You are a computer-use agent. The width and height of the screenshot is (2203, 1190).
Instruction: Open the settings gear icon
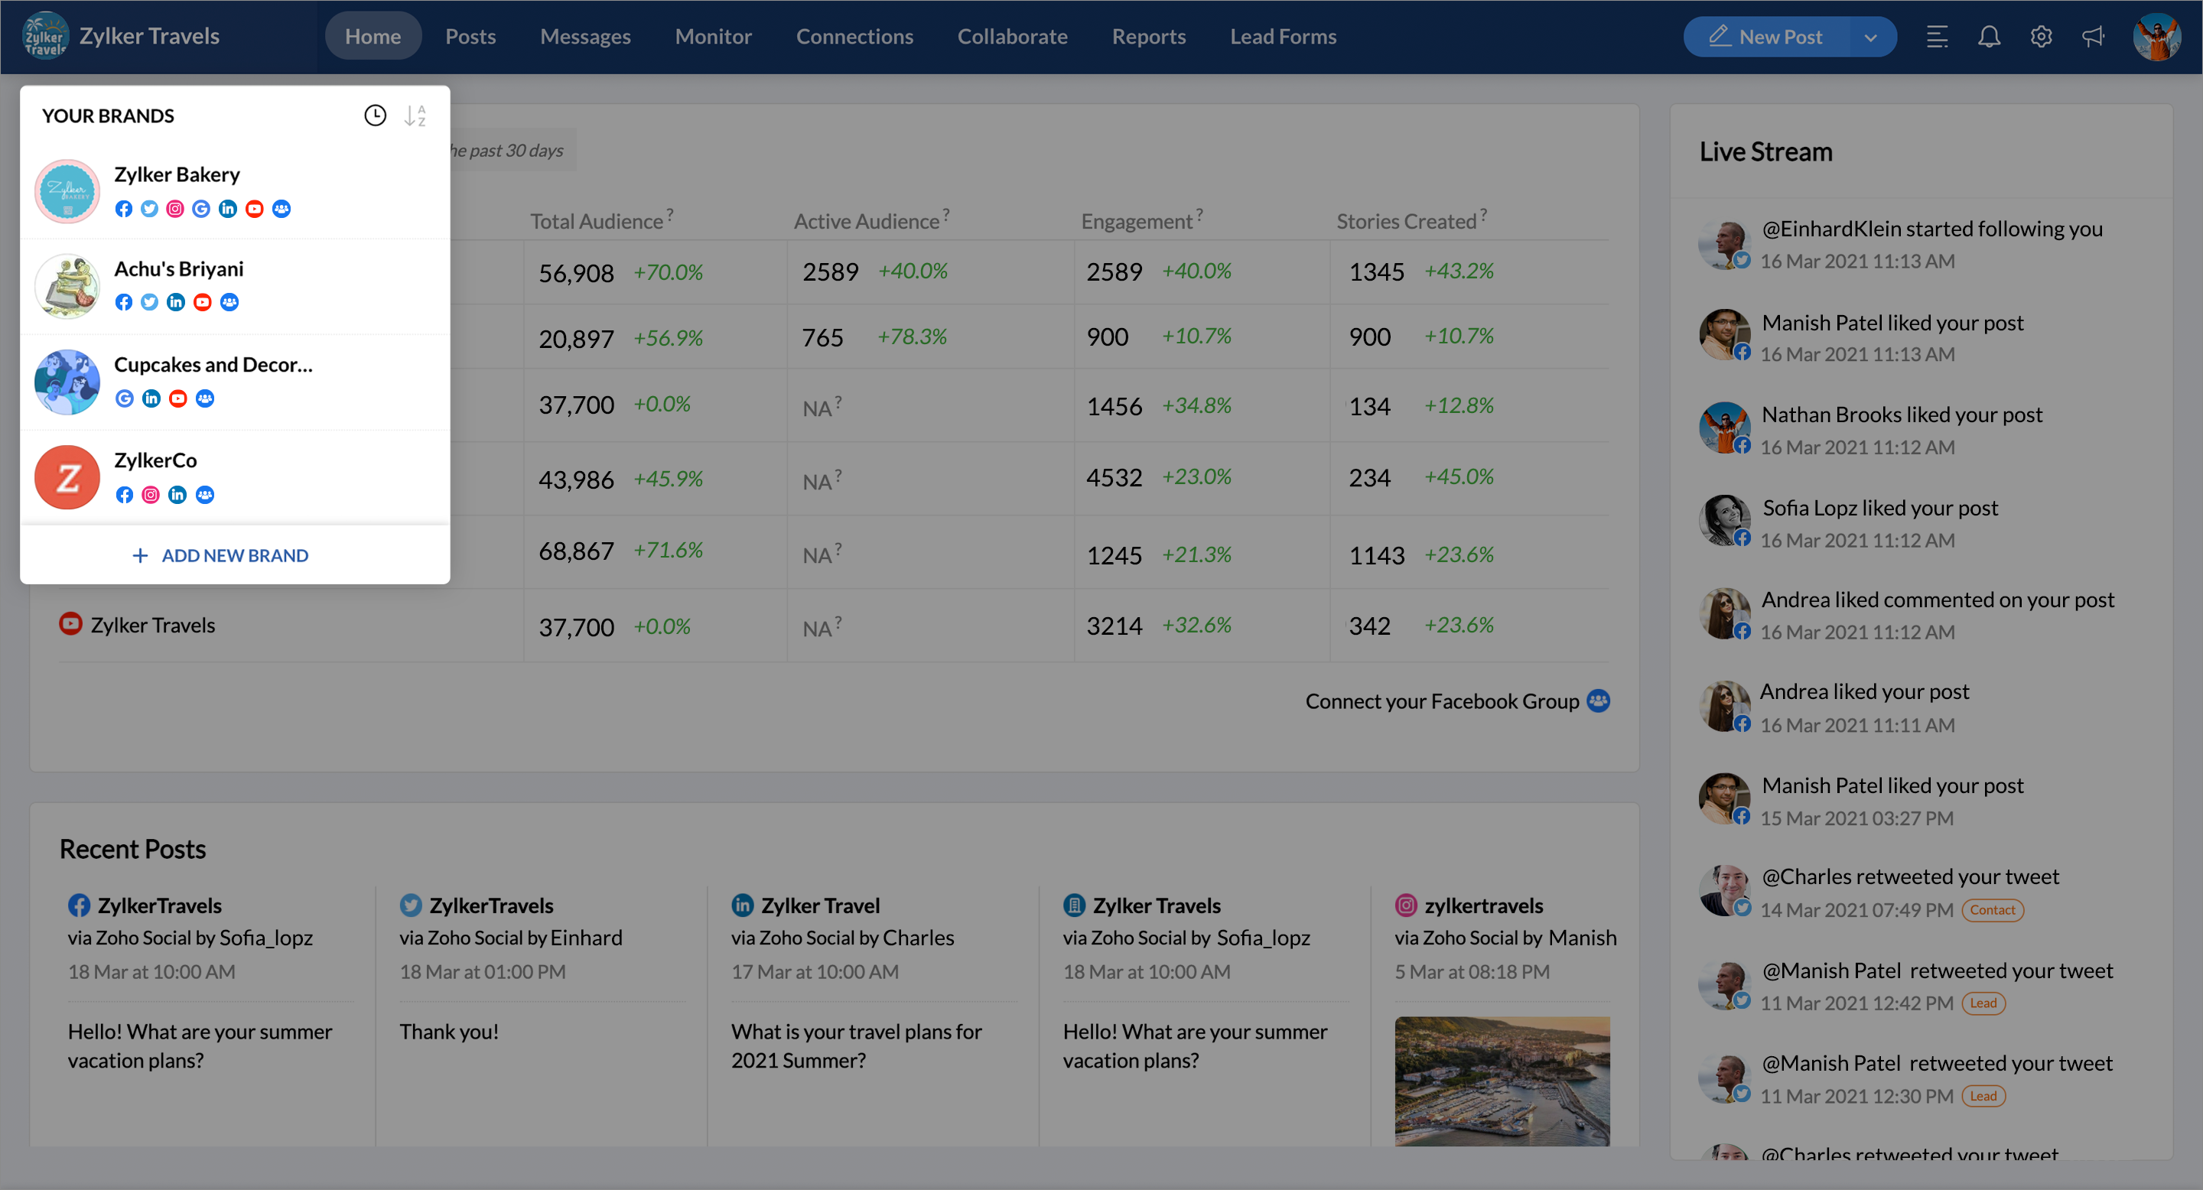2041,37
